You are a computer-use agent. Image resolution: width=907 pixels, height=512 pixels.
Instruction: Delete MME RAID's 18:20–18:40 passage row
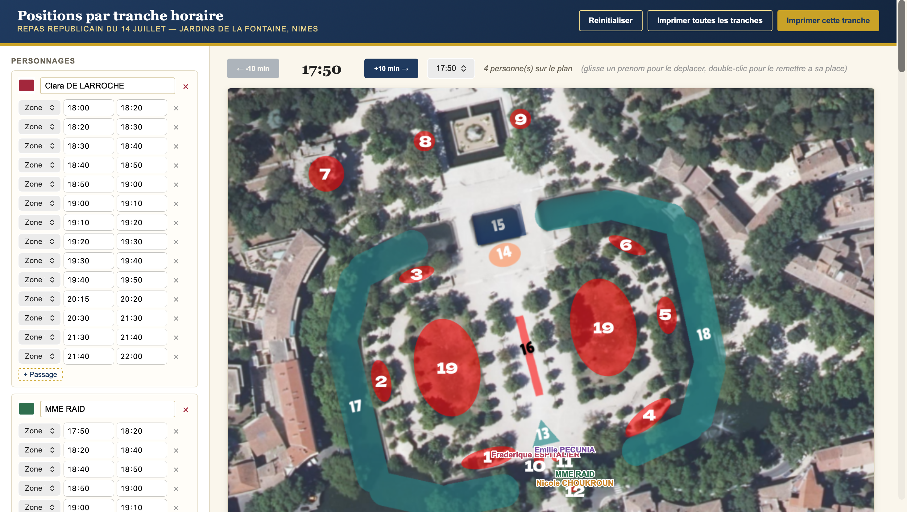[x=176, y=450]
